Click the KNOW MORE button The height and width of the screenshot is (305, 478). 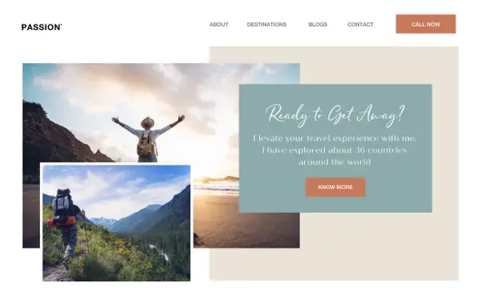point(336,187)
